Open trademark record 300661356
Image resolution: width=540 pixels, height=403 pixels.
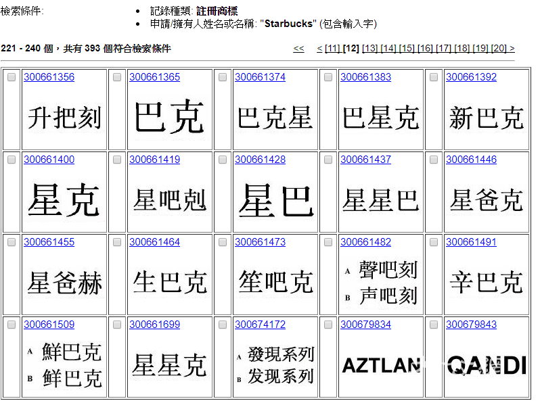pos(49,77)
